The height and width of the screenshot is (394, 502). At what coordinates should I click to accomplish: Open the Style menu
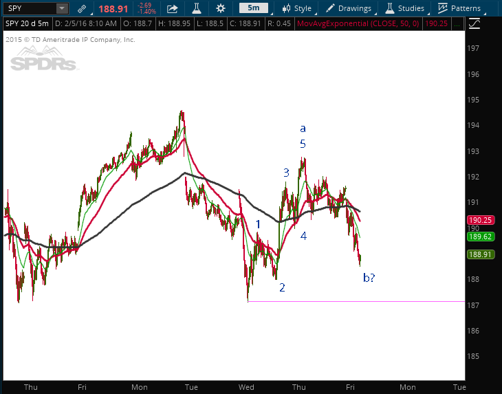(x=297, y=8)
